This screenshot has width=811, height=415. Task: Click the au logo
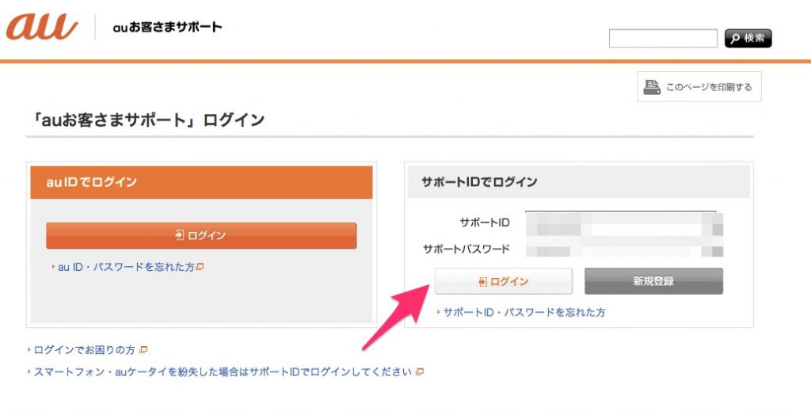[41, 26]
